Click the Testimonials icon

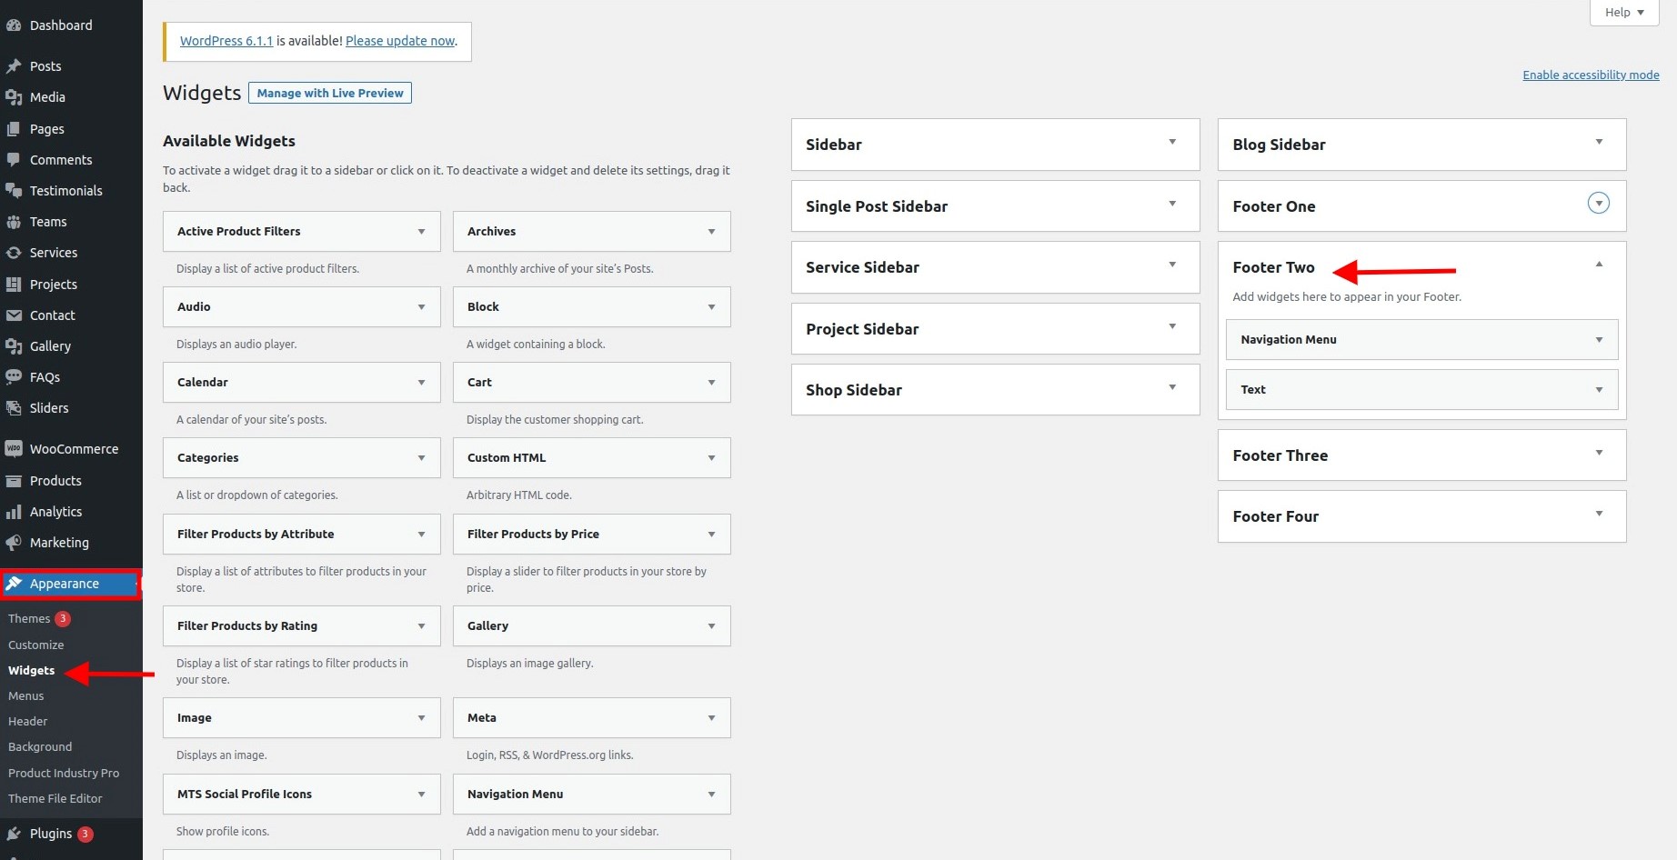14,191
